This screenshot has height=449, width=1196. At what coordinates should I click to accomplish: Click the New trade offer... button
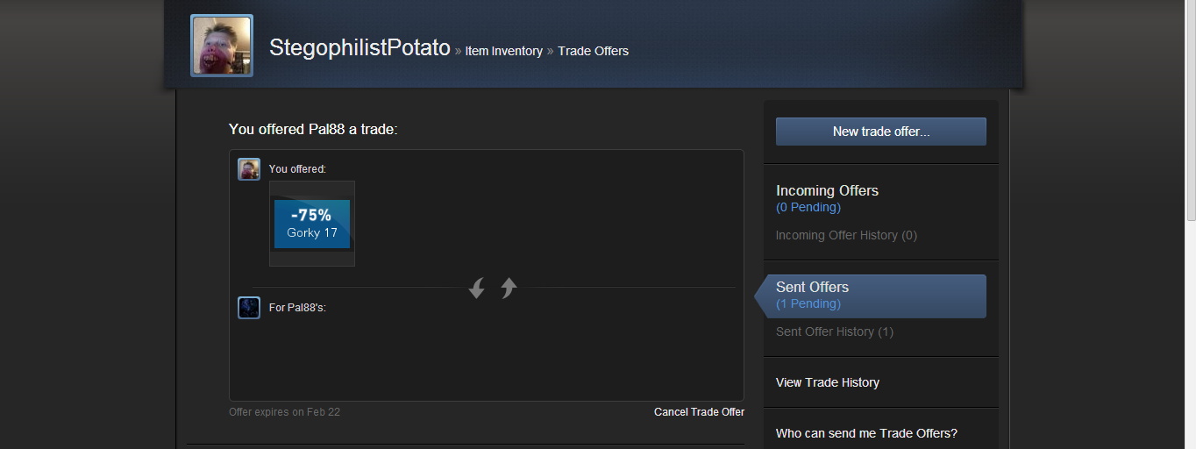(x=881, y=132)
